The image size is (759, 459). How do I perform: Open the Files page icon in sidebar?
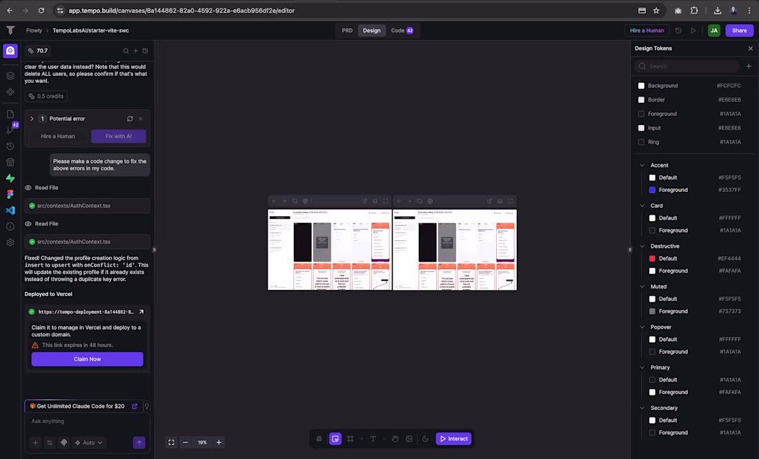(x=10, y=114)
